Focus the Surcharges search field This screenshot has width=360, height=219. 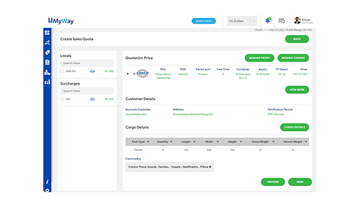tap(87, 91)
